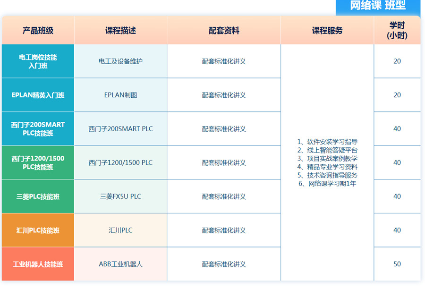Click the 网络课 班型 tab
The image size is (425, 298).
click(378, 6)
